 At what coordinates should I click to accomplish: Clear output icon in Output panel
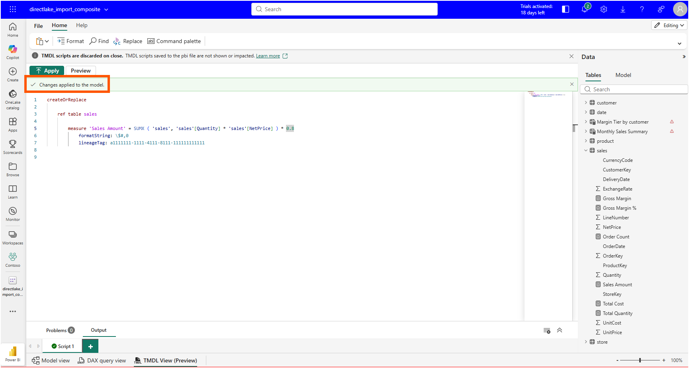click(x=547, y=331)
